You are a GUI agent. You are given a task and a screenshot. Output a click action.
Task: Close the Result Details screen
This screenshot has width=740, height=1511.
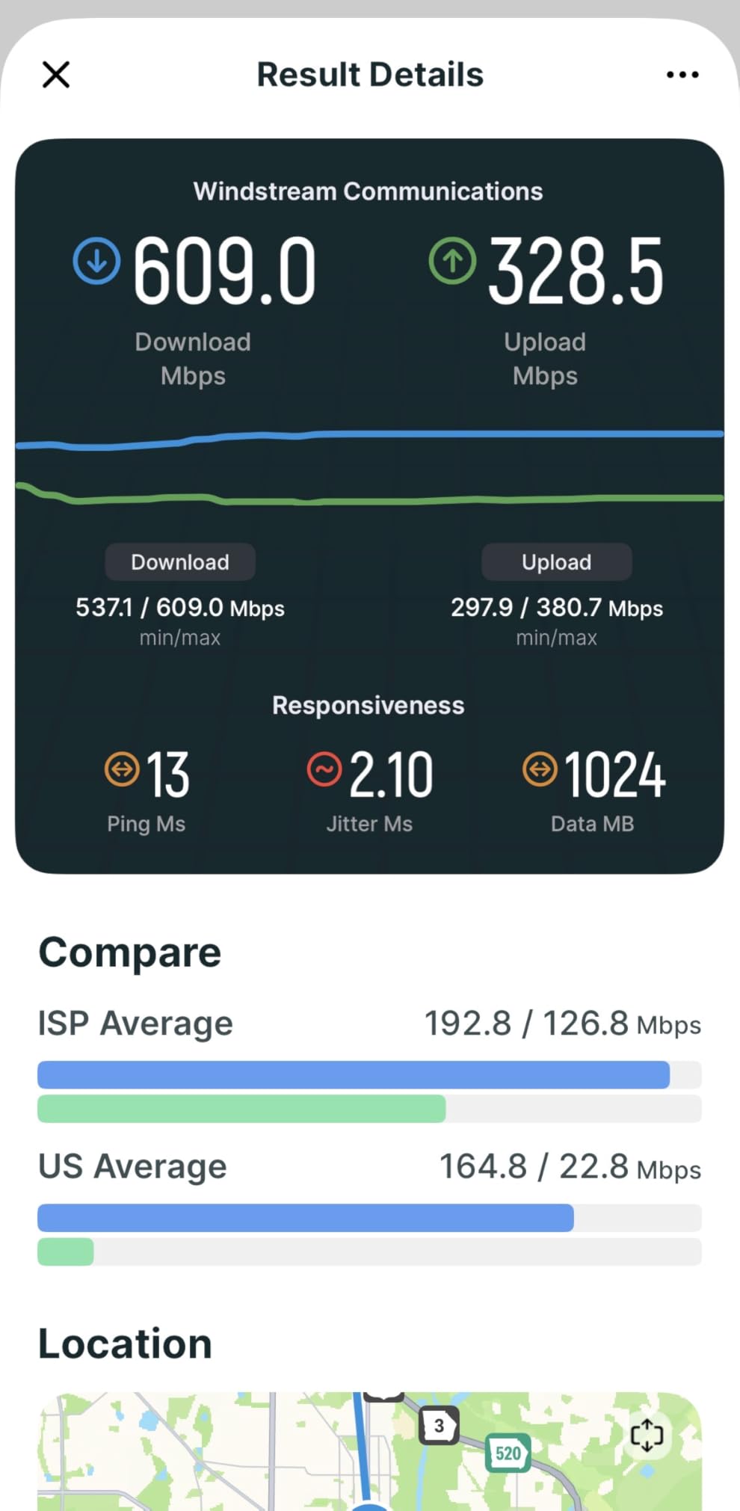[x=56, y=75]
